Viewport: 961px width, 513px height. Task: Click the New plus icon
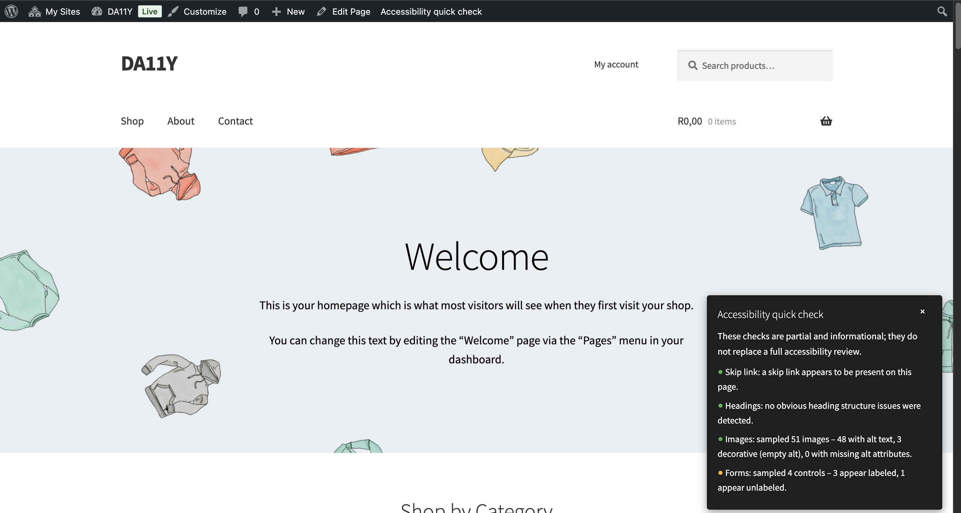(276, 12)
